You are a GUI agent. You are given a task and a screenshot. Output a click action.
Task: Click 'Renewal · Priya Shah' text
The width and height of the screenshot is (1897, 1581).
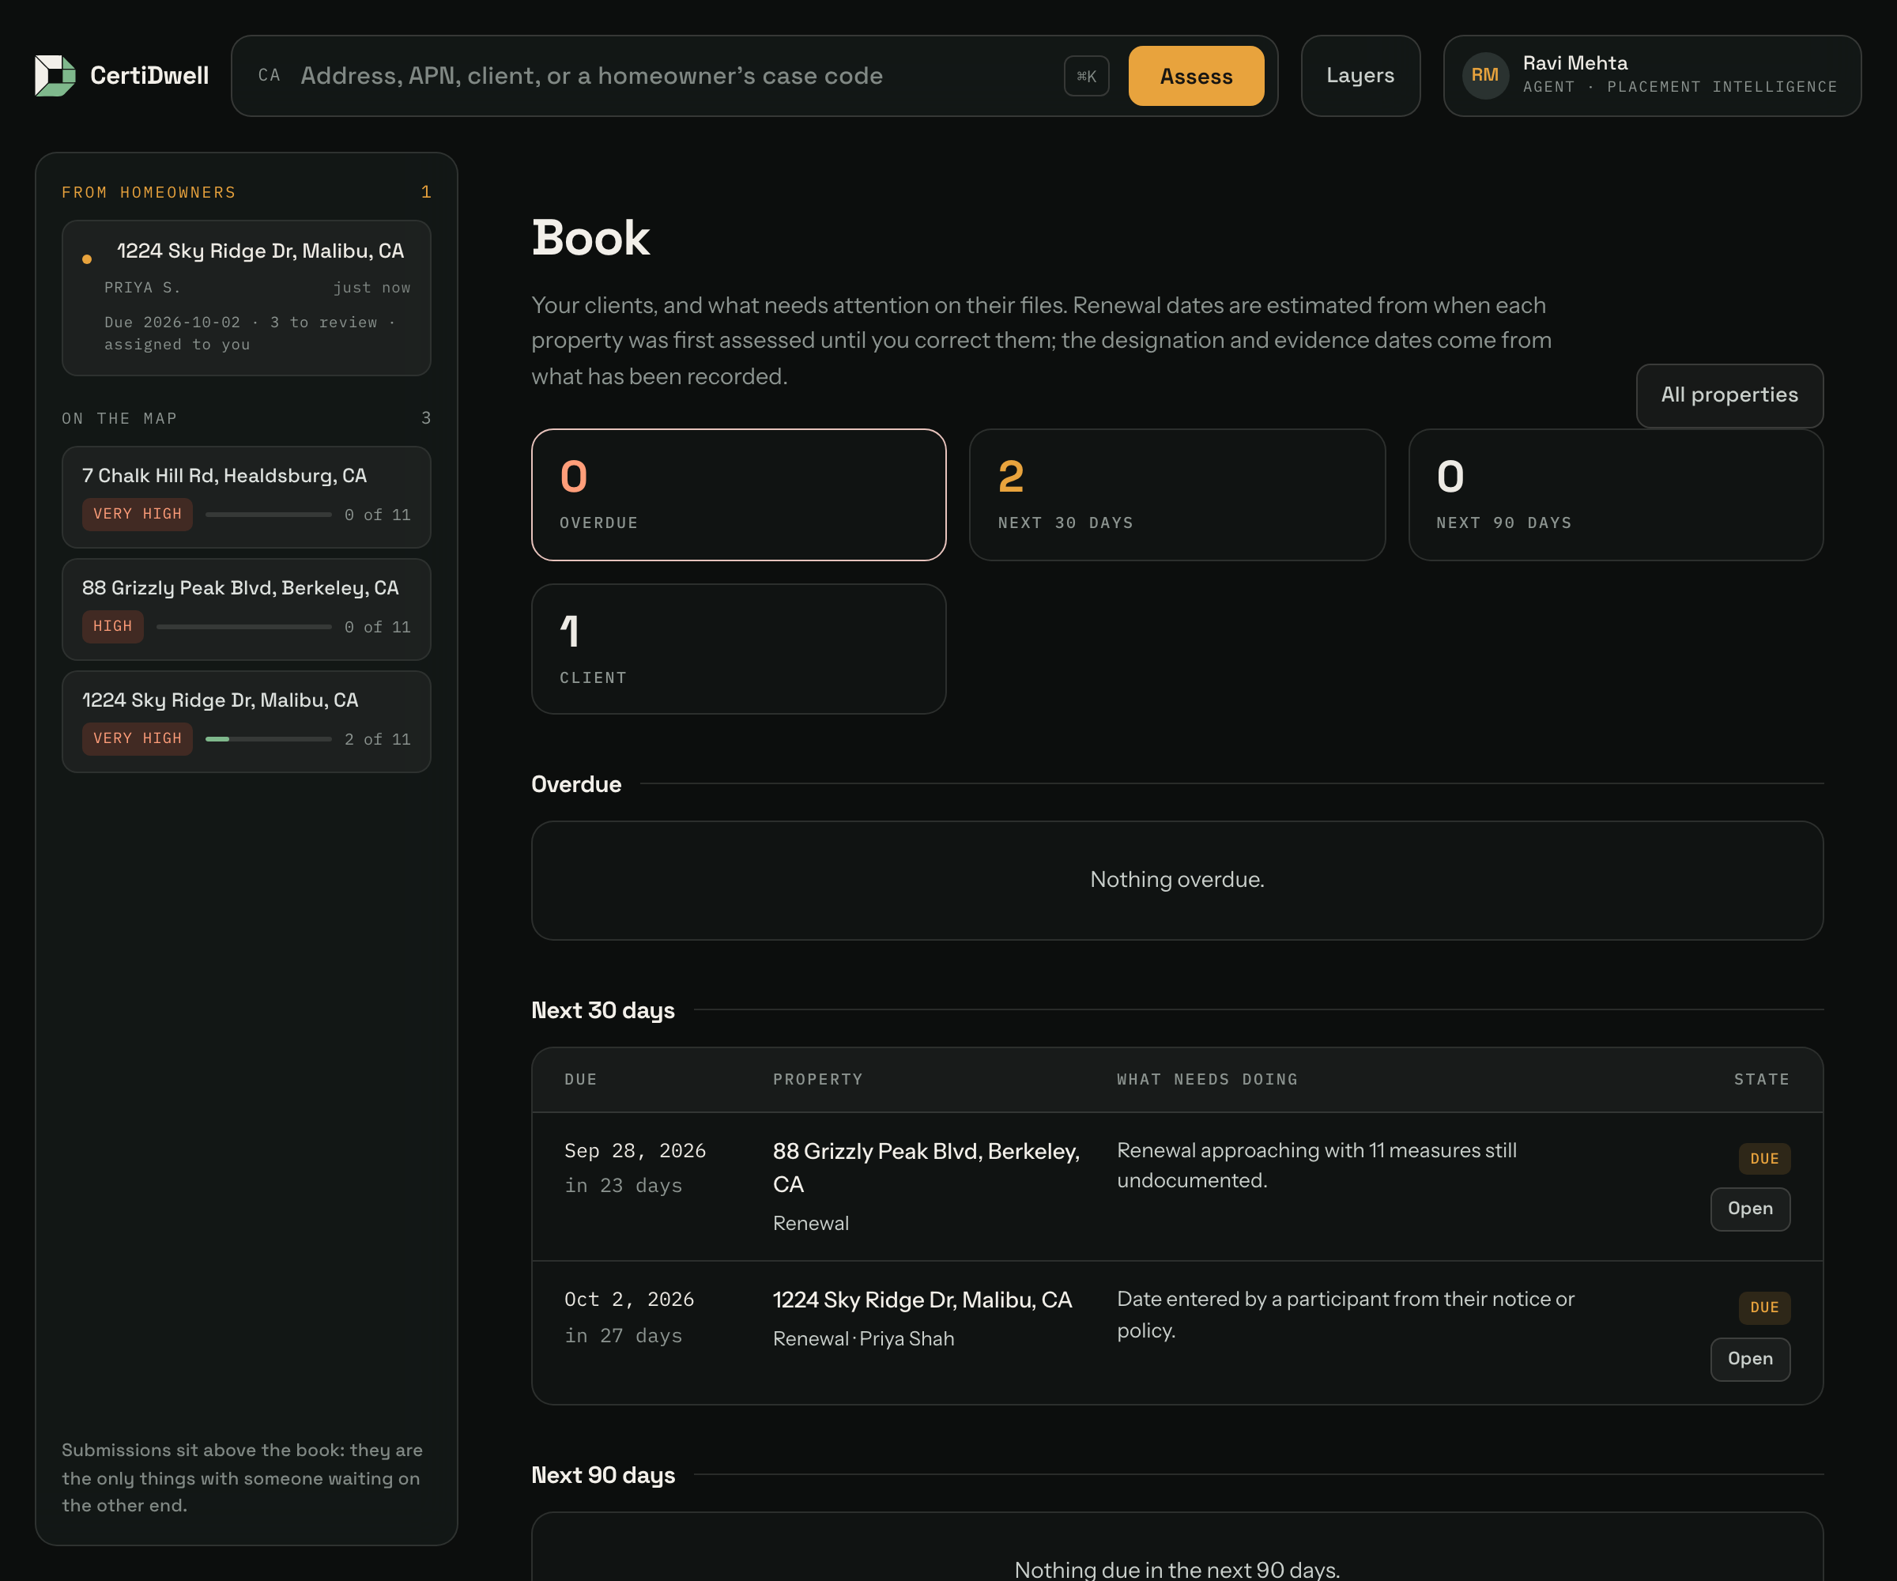pyautogui.click(x=864, y=1339)
